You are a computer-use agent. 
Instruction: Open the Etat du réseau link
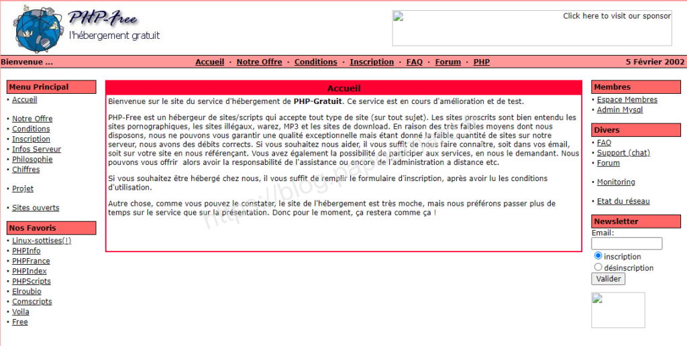click(623, 201)
